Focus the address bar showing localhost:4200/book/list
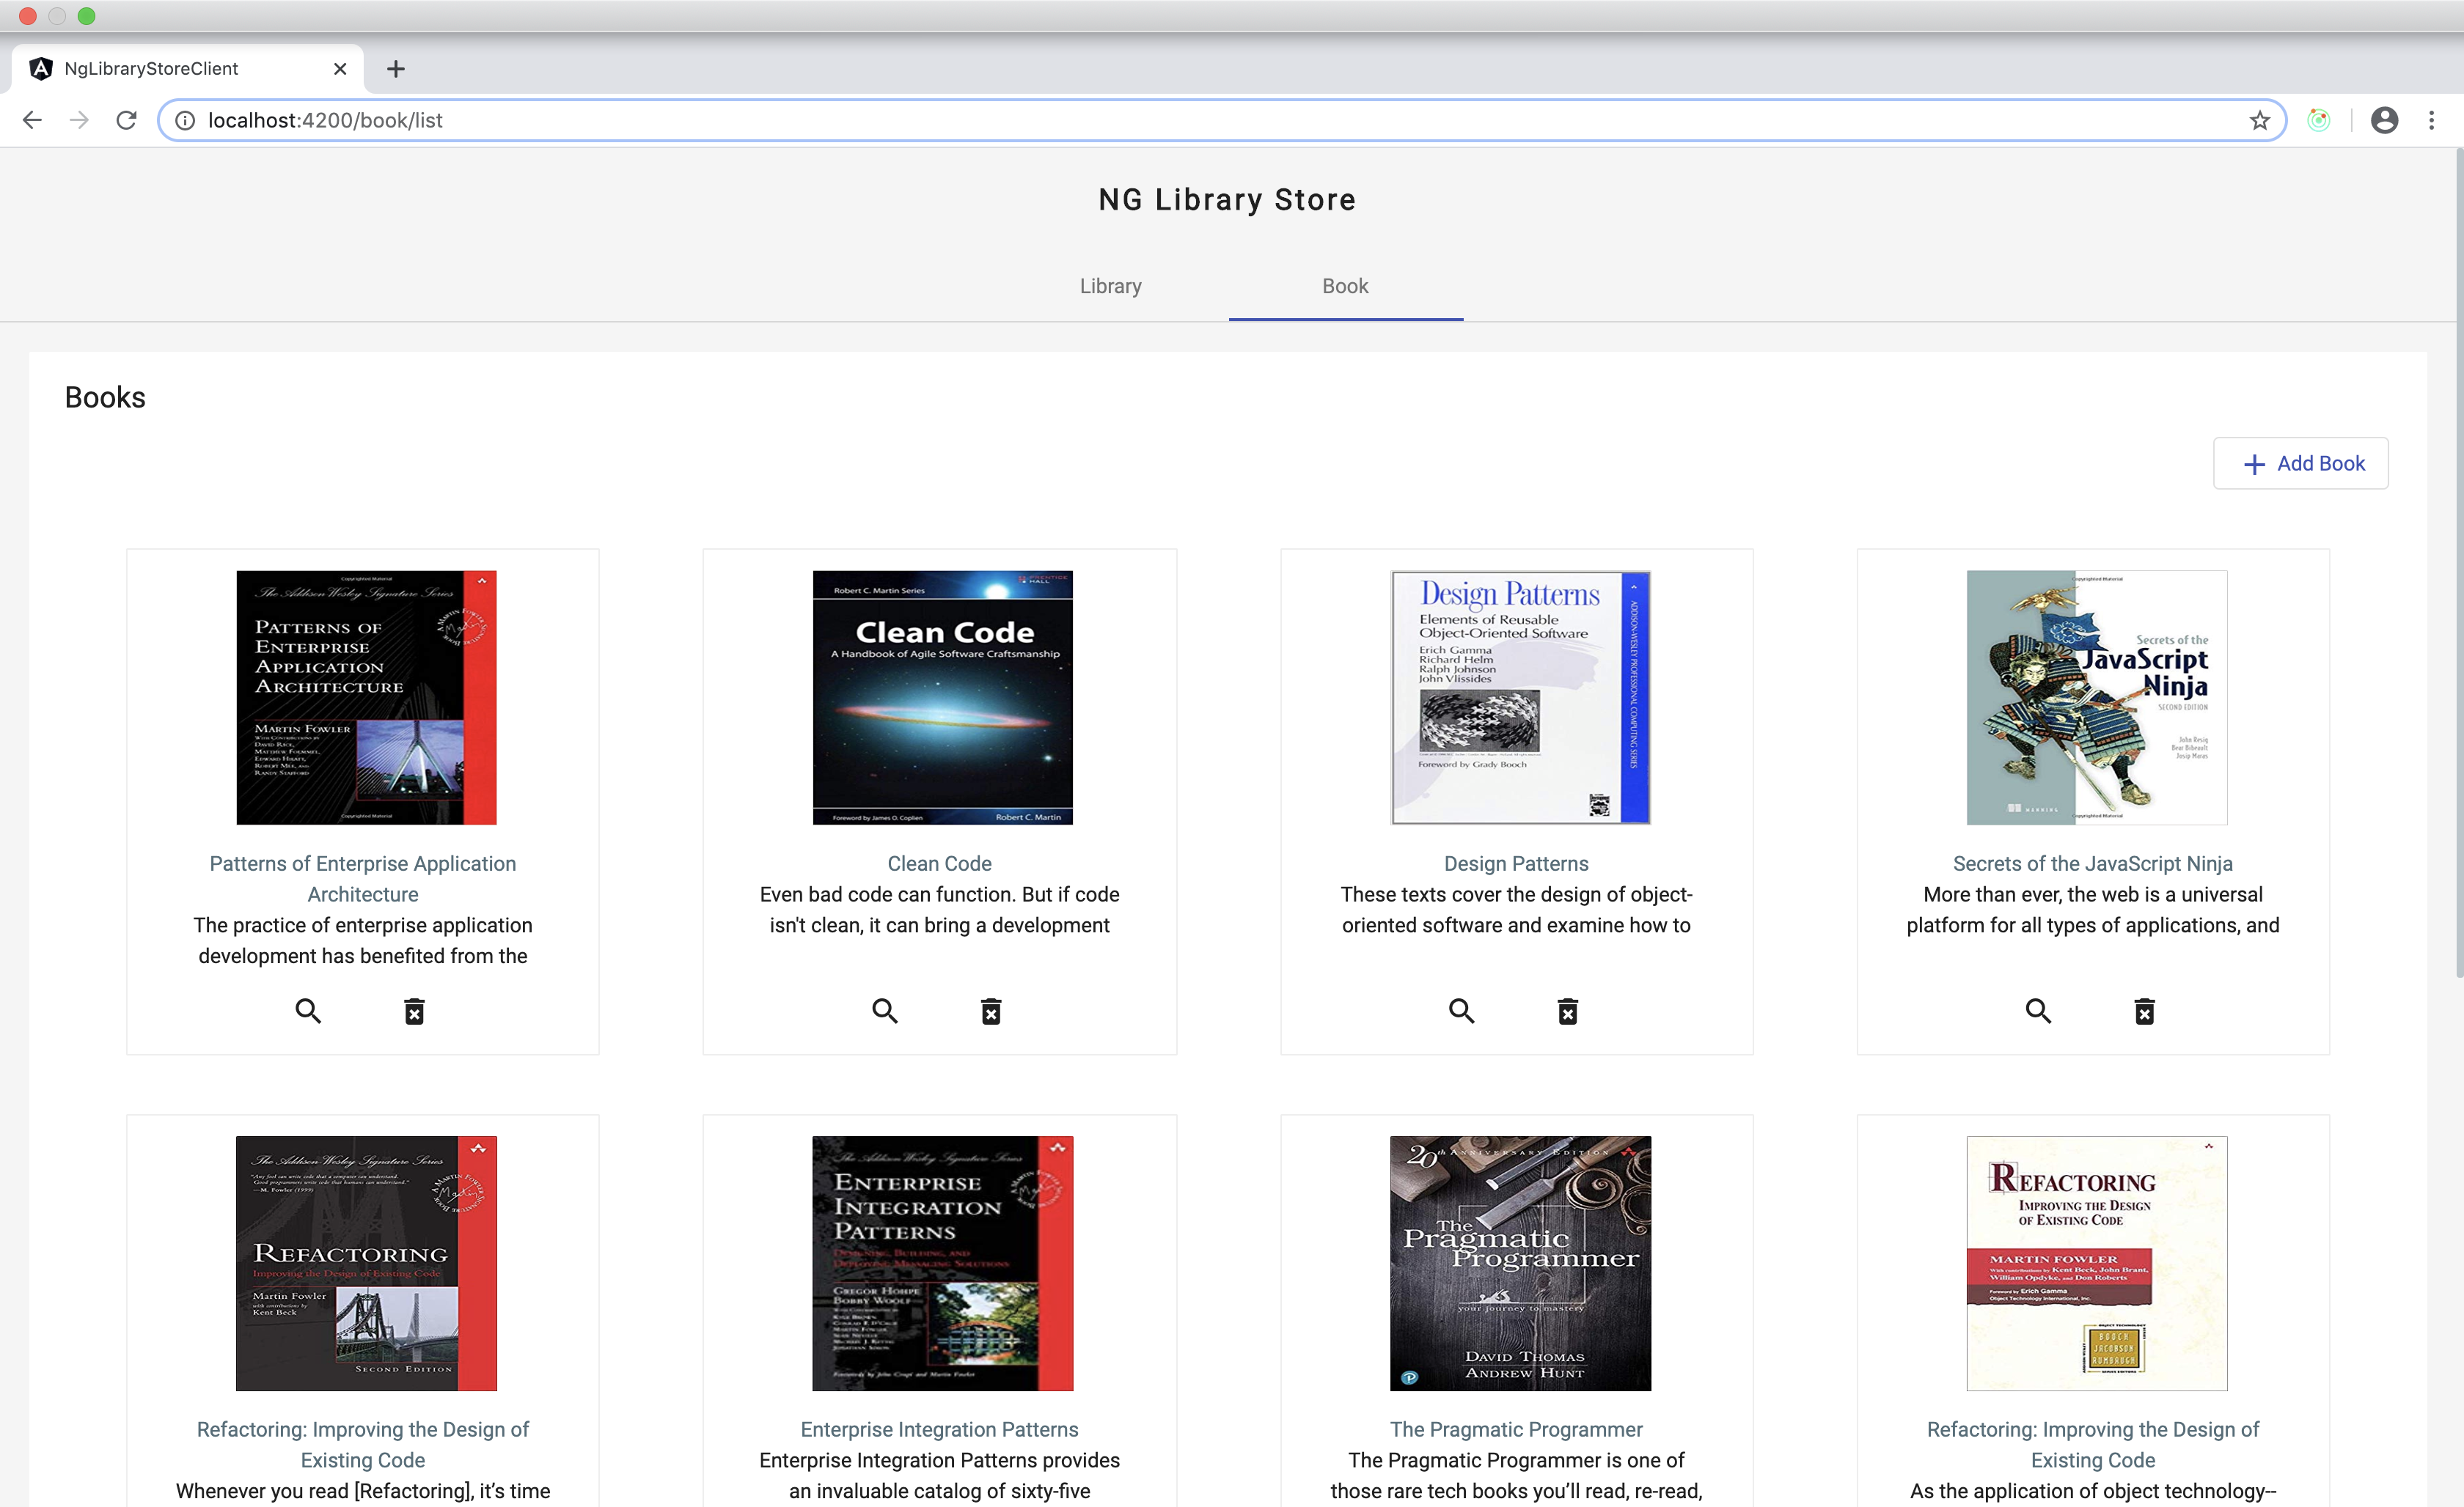Viewport: 2464px width, 1507px height. coord(1222,121)
